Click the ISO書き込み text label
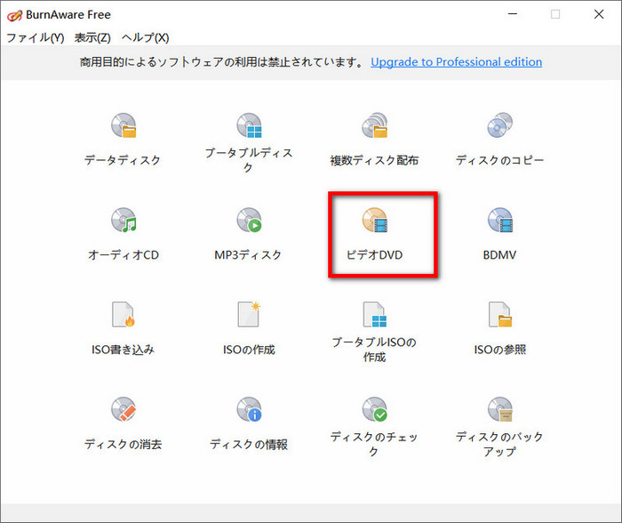 pyautogui.click(x=123, y=350)
